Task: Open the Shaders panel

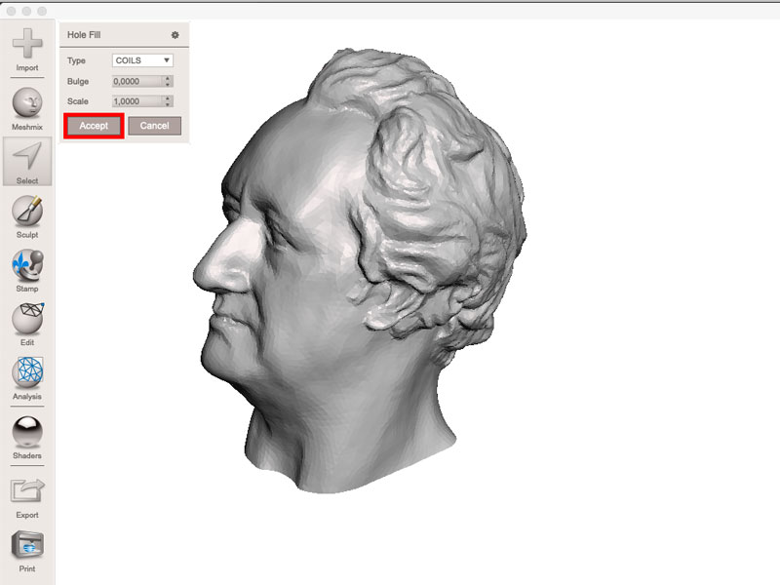Action: (x=27, y=438)
